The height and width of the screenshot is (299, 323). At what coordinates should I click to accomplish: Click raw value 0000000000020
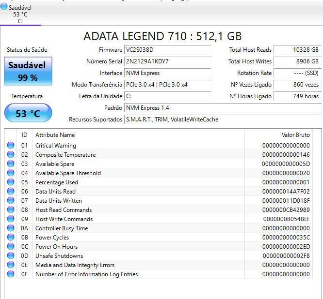click(x=286, y=173)
